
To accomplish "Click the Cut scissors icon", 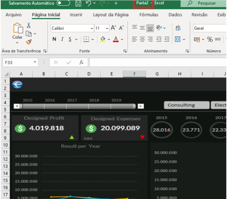I will (x=29, y=25).
